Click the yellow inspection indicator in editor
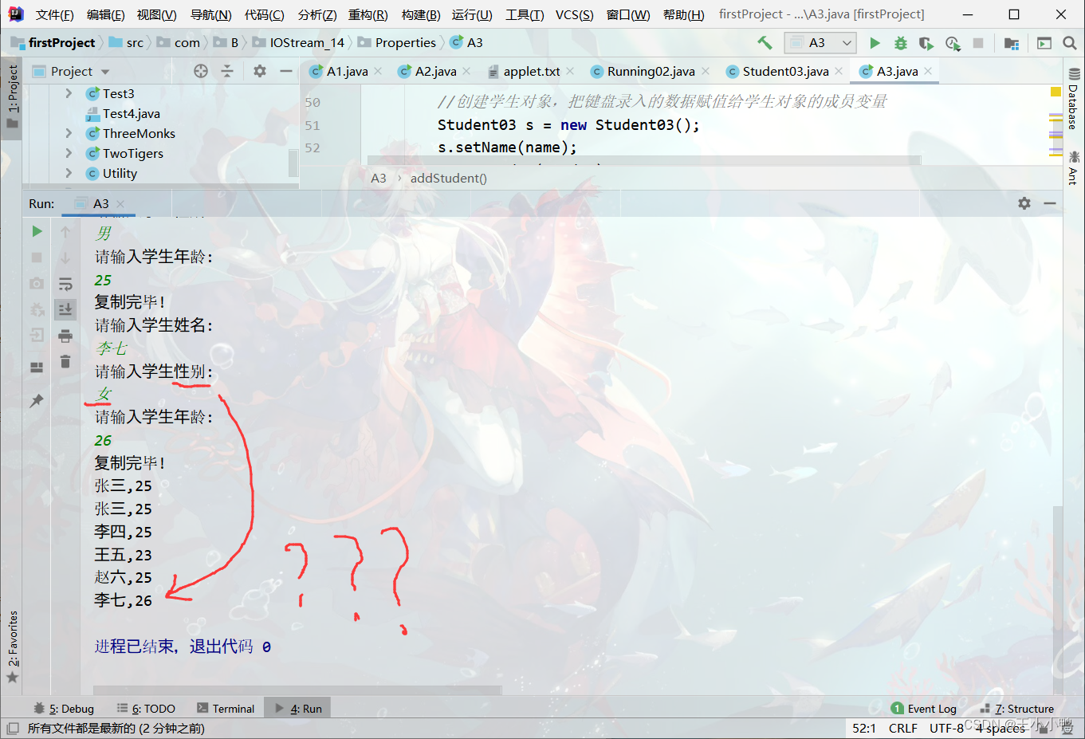Image resolution: width=1085 pixels, height=739 pixels. [1056, 92]
